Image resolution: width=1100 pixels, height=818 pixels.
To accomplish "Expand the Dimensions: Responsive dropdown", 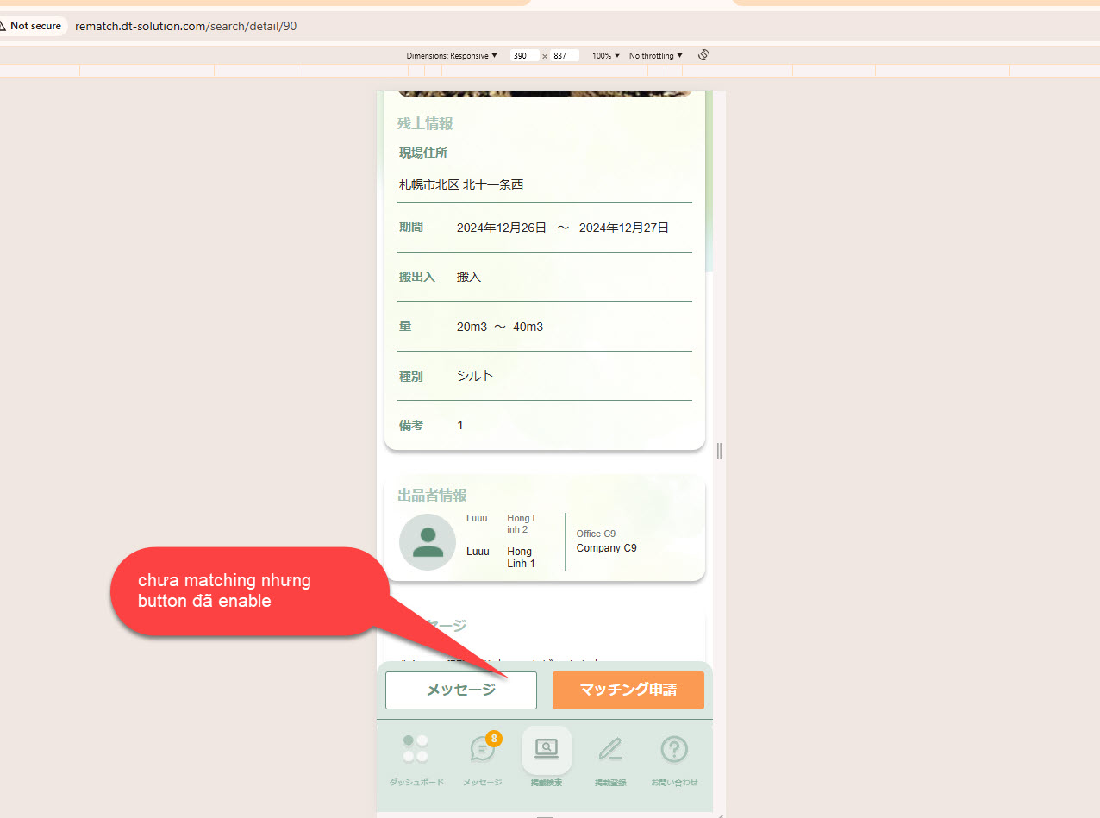I will (452, 56).
